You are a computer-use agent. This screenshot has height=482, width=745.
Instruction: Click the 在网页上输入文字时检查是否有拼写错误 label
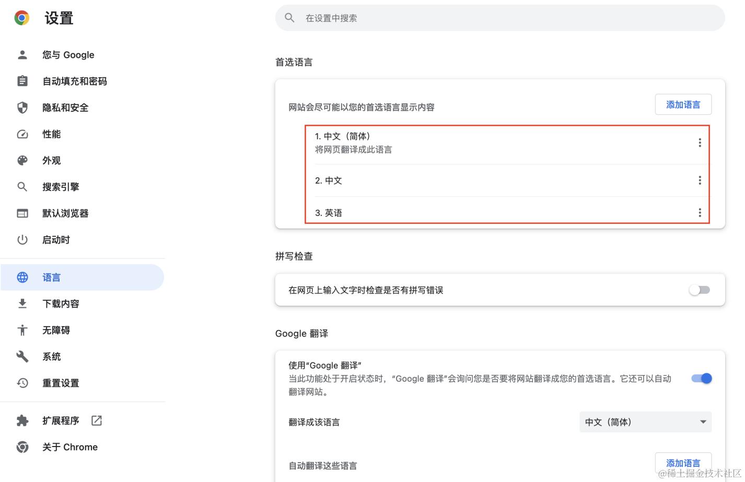coord(366,290)
